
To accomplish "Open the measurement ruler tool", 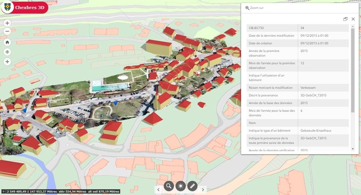I will tap(192, 186).
